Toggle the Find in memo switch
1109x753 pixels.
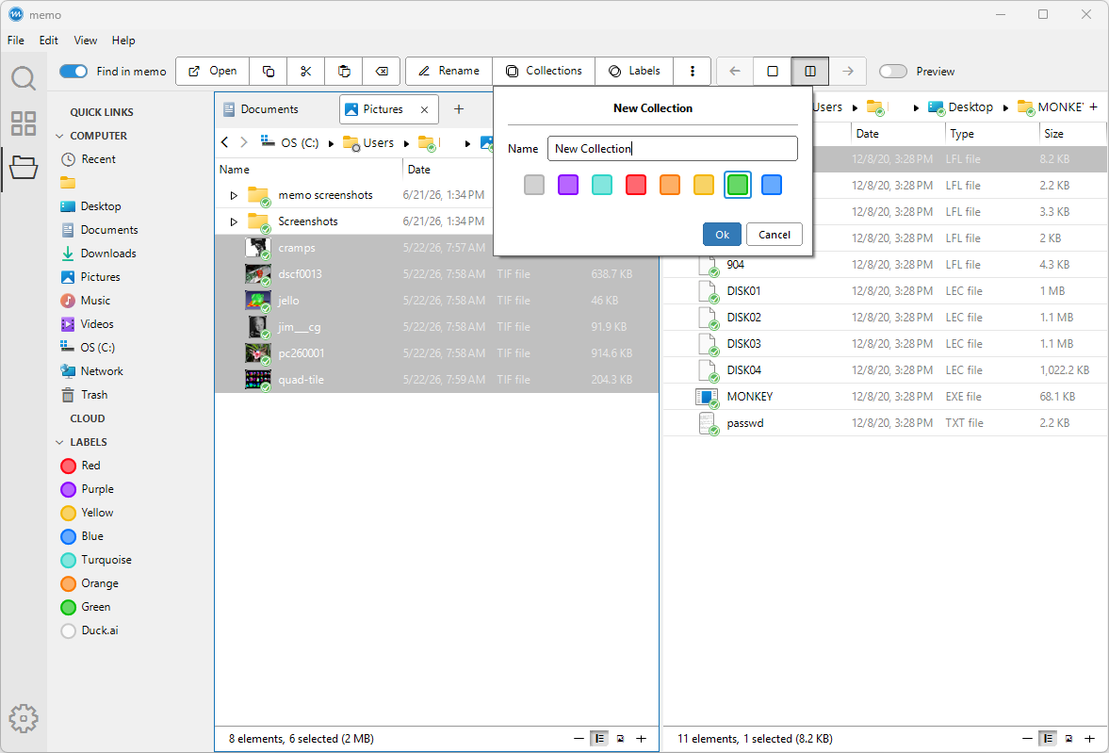[x=73, y=72]
